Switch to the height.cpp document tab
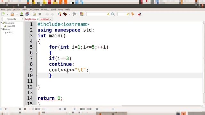The height and width of the screenshot is (115, 205). [30, 19]
